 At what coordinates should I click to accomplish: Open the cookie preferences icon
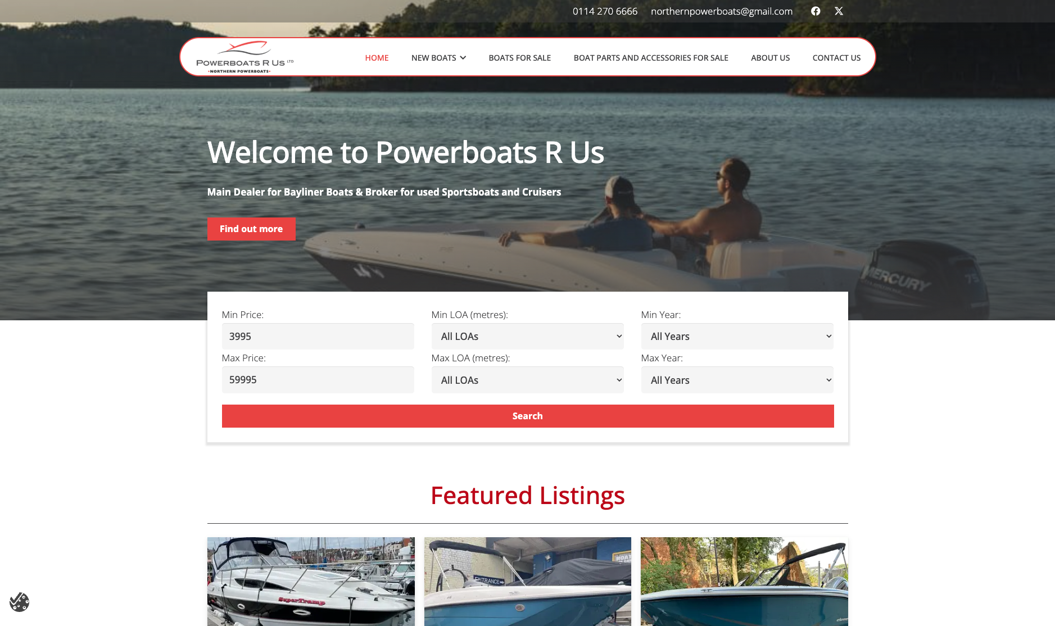click(x=20, y=602)
